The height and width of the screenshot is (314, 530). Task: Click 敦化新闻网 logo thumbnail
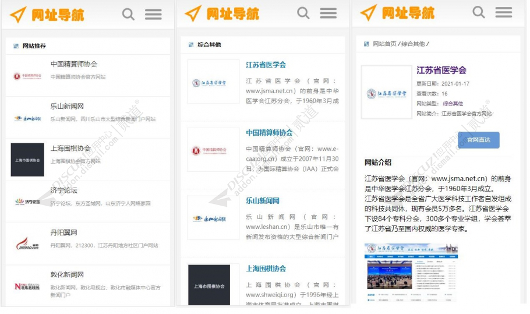click(27, 287)
